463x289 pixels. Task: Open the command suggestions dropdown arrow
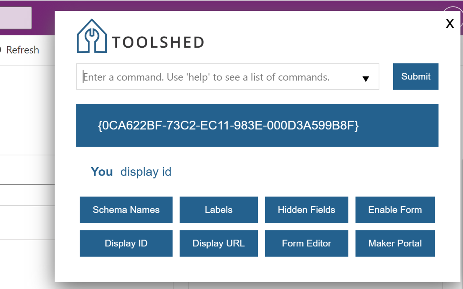(x=366, y=77)
